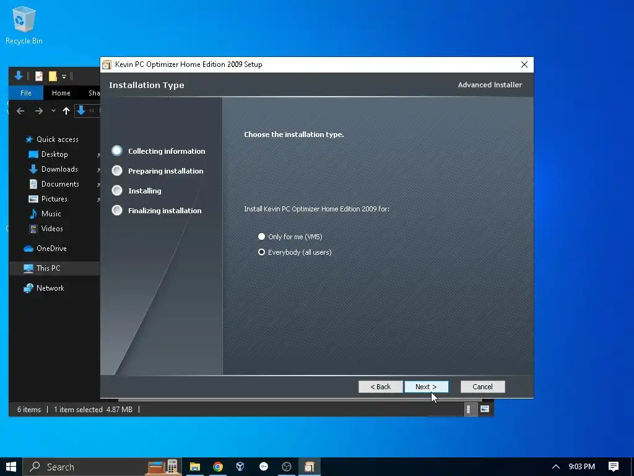Click the Back button in the installer
634x476 pixels.
(x=381, y=387)
